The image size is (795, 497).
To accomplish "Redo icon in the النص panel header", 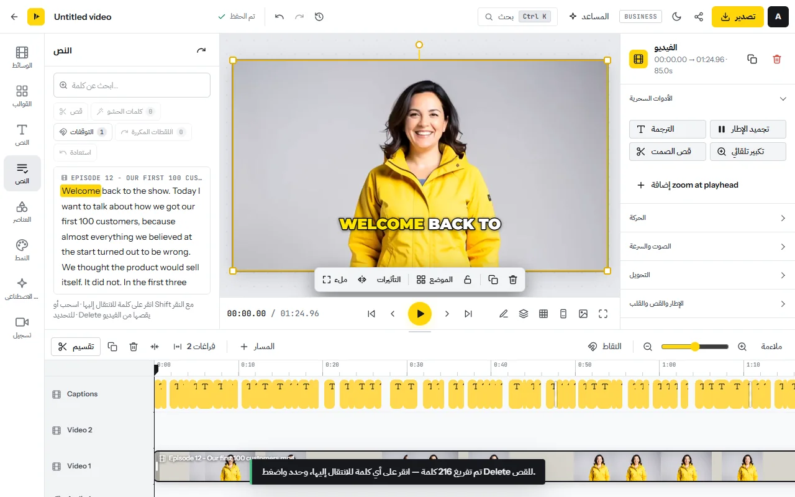I will (201, 50).
